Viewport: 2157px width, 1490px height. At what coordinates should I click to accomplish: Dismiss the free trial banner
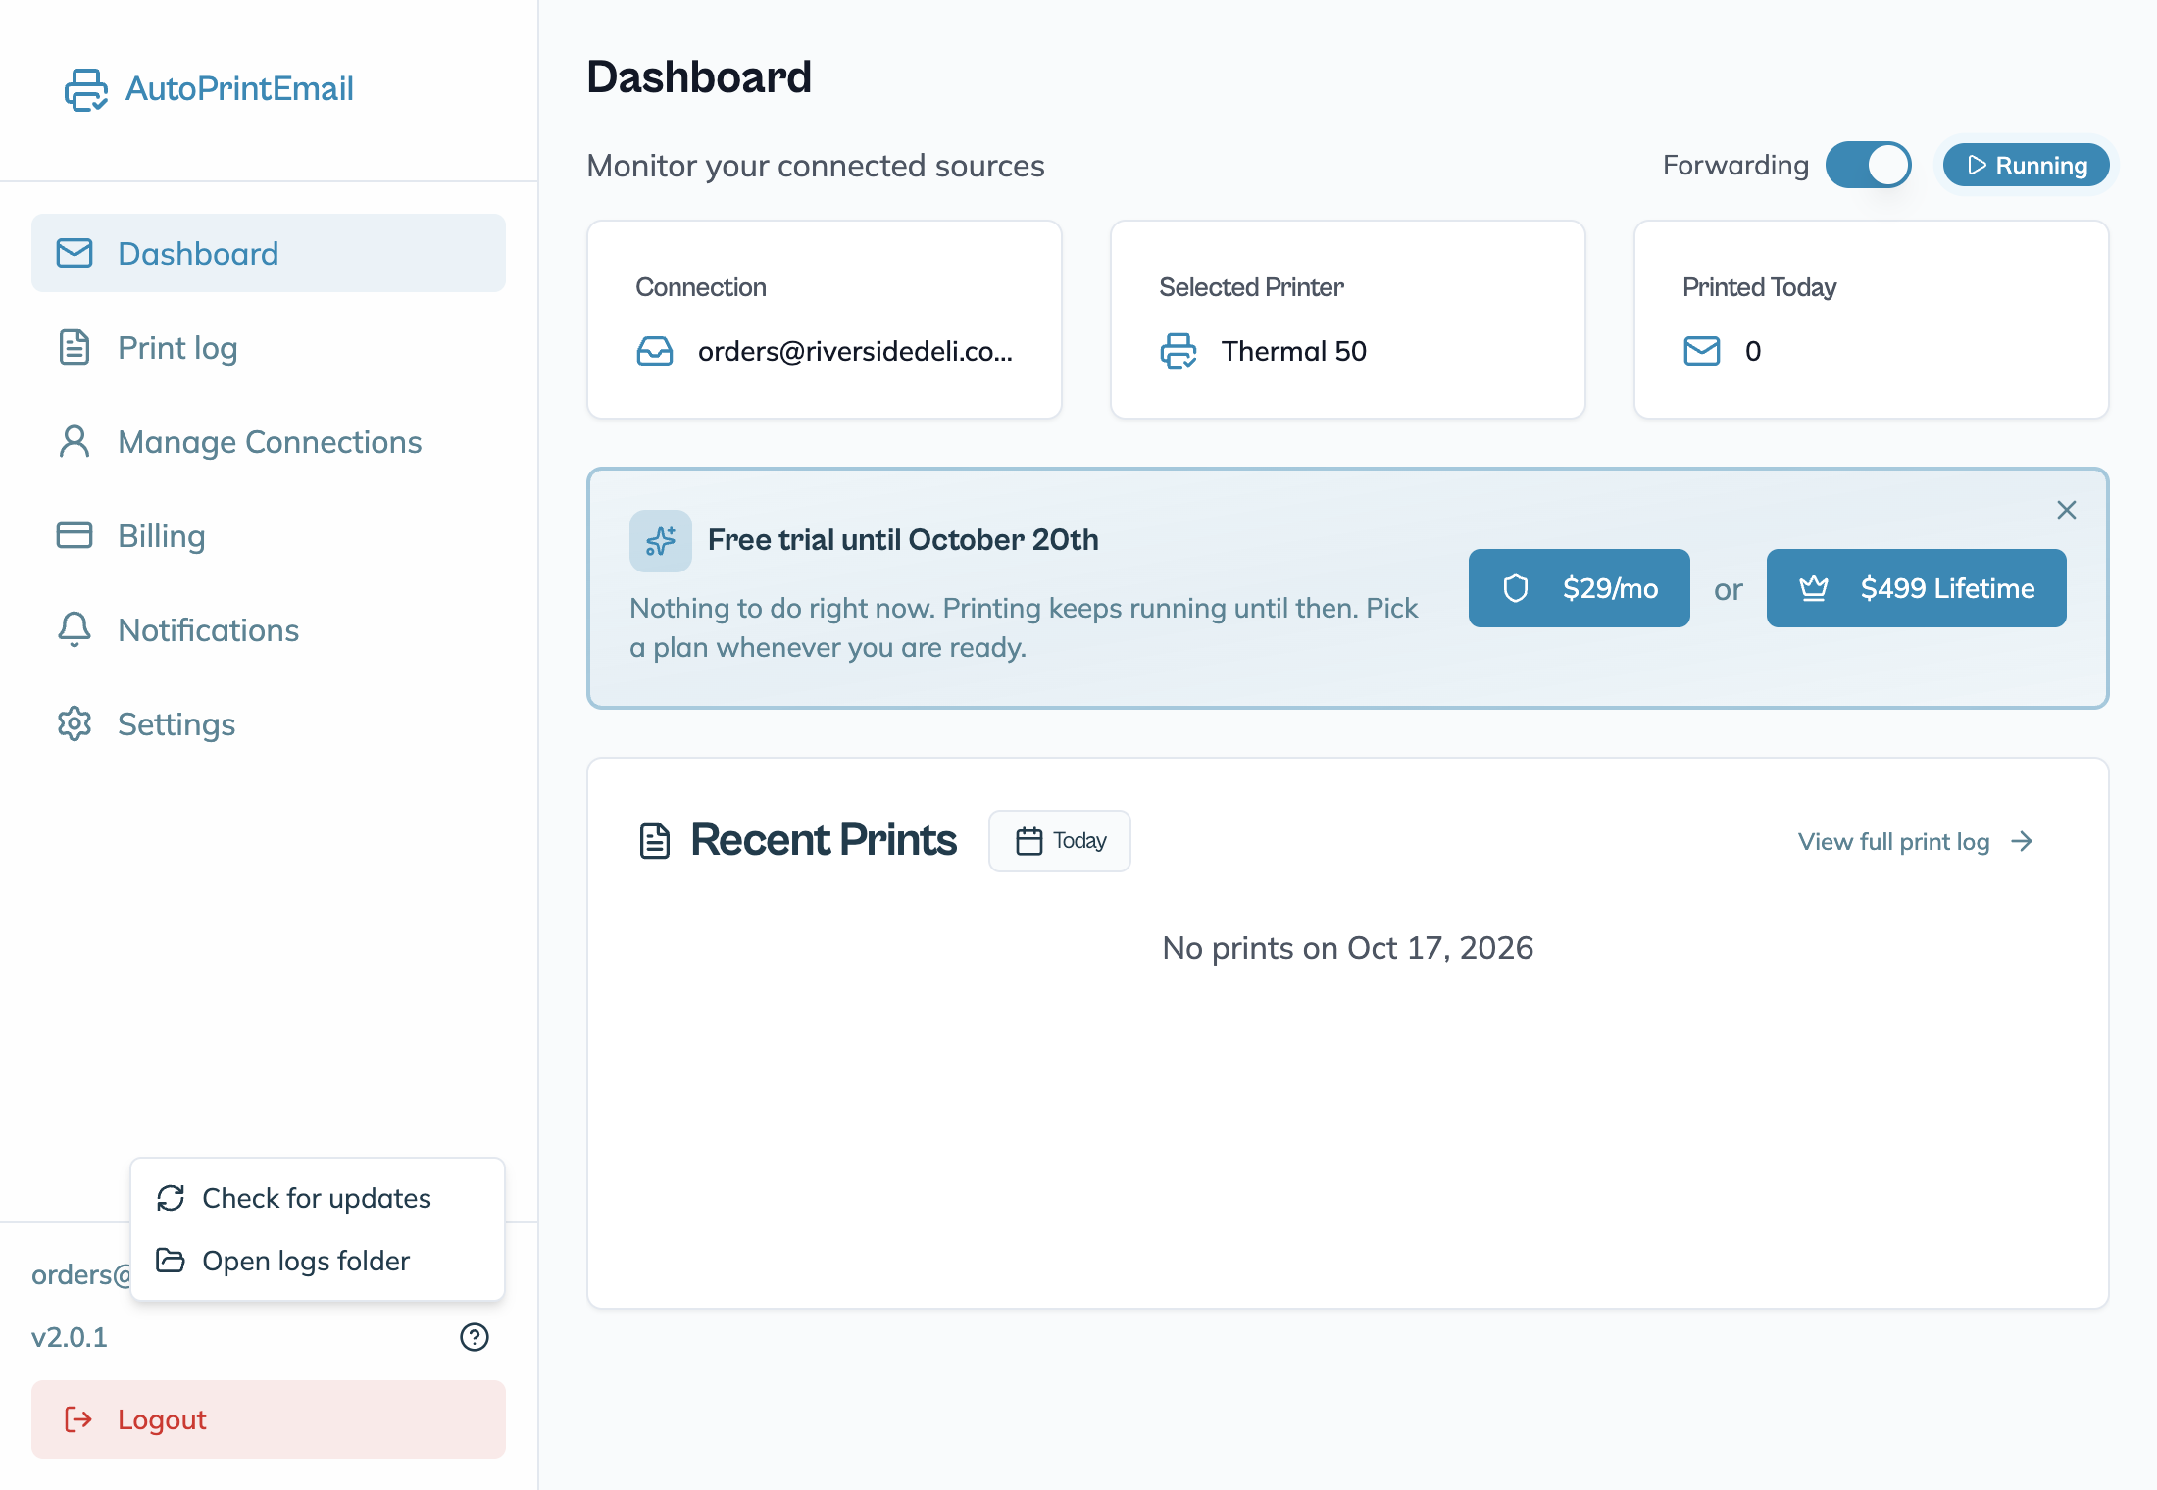[2067, 510]
